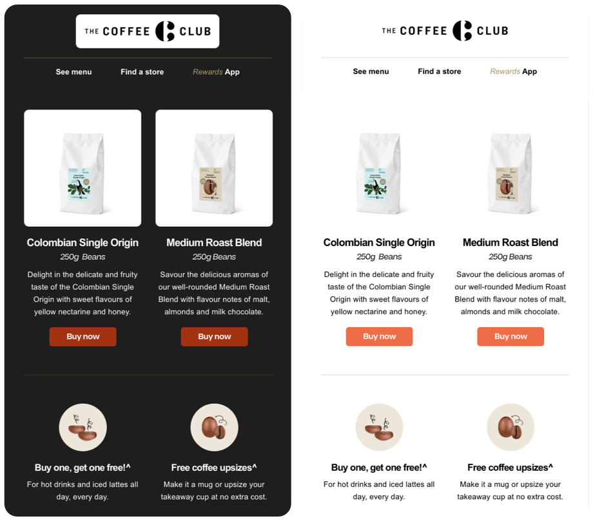The height and width of the screenshot is (523, 593).
Task: Buy now for Colombian Single Origin, dark version
Action: pyautogui.click(x=83, y=337)
